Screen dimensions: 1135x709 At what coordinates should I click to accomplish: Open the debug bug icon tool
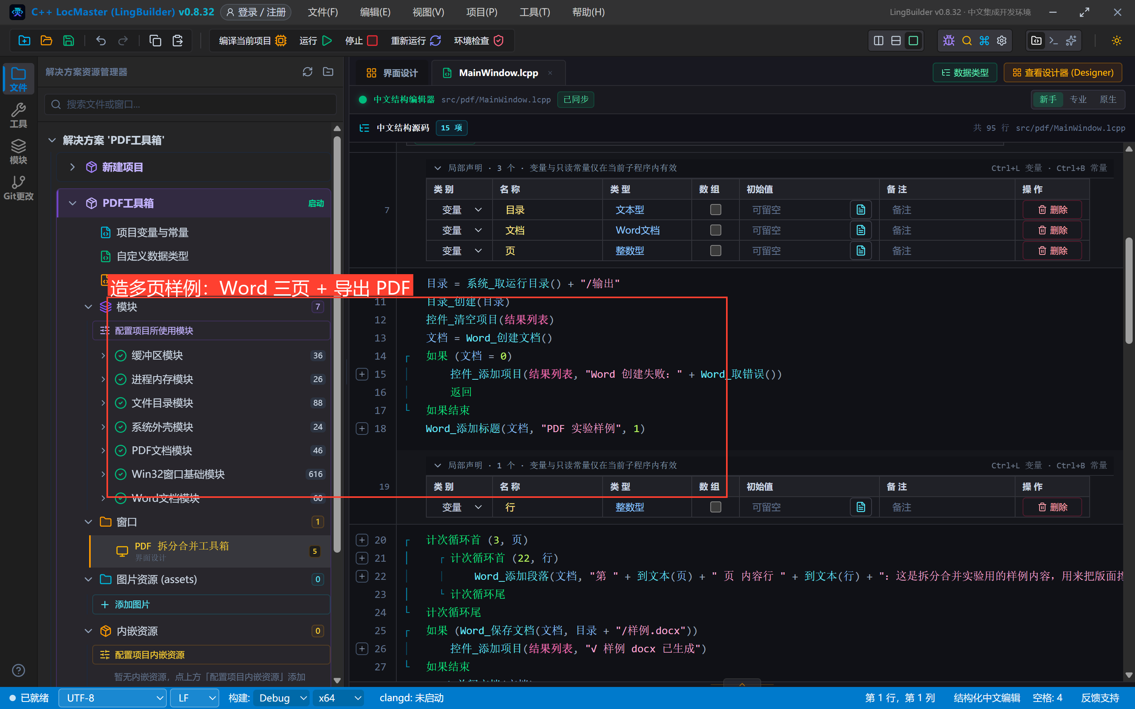(x=948, y=41)
